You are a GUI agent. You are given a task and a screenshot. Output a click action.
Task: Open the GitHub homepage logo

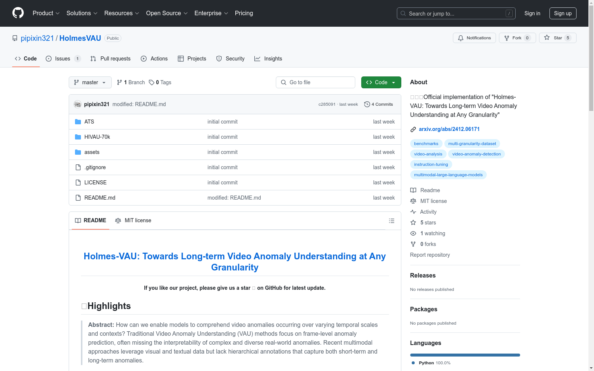18,13
